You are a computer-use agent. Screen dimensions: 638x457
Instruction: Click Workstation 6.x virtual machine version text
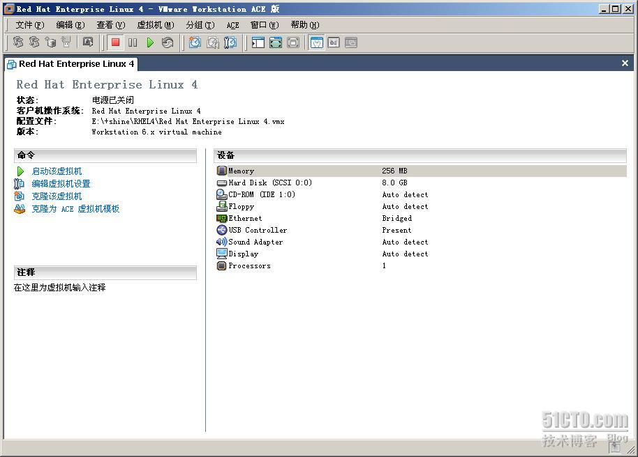[x=156, y=132]
